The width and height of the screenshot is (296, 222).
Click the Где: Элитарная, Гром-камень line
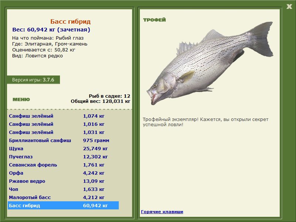(50, 44)
